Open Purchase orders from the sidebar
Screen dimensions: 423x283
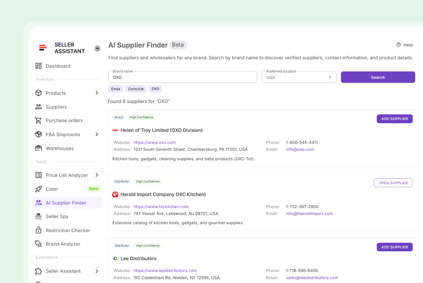pos(64,120)
